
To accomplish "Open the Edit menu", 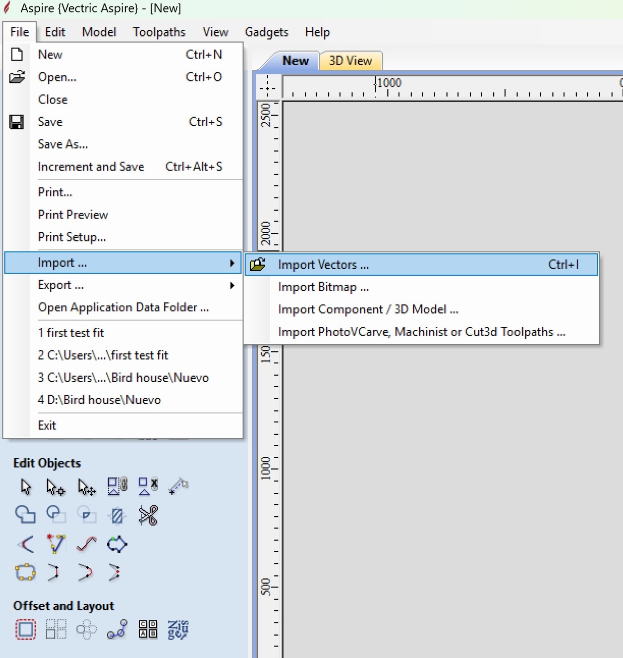I will (55, 32).
